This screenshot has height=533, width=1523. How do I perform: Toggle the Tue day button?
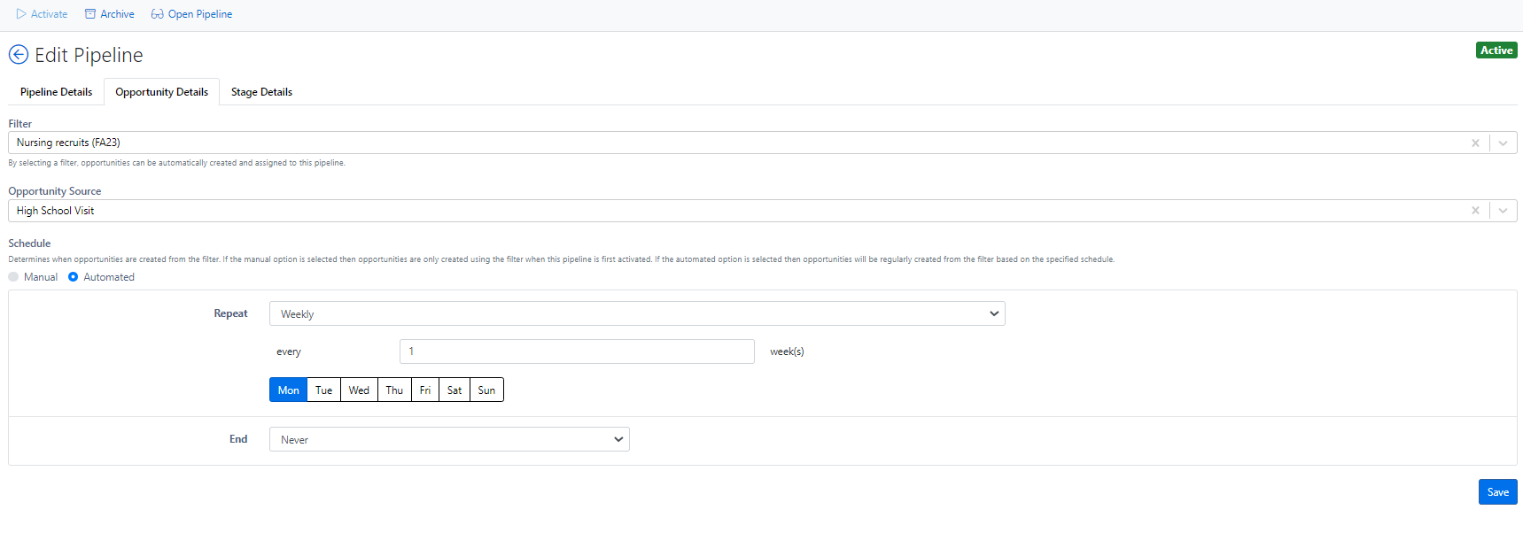tap(323, 390)
